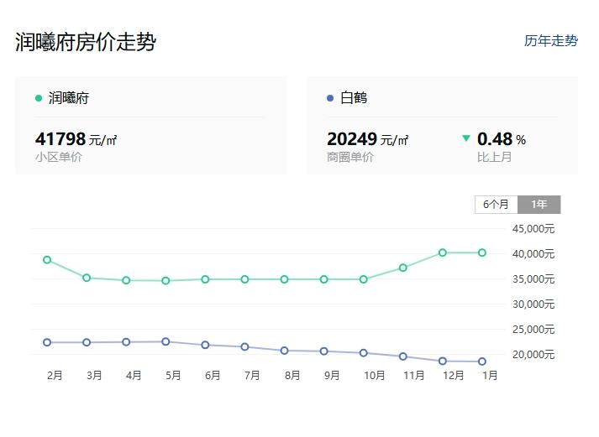Select green data point for 12月
The height and width of the screenshot is (437, 599).
click(443, 252)
